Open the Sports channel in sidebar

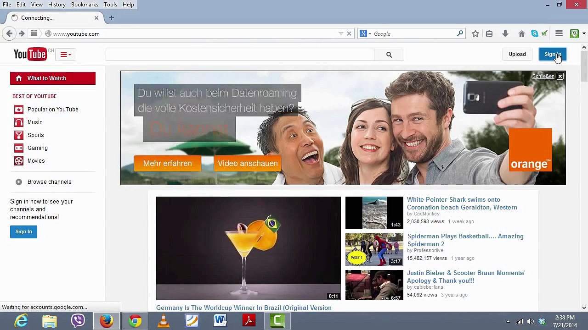click(x=36, y=135)
